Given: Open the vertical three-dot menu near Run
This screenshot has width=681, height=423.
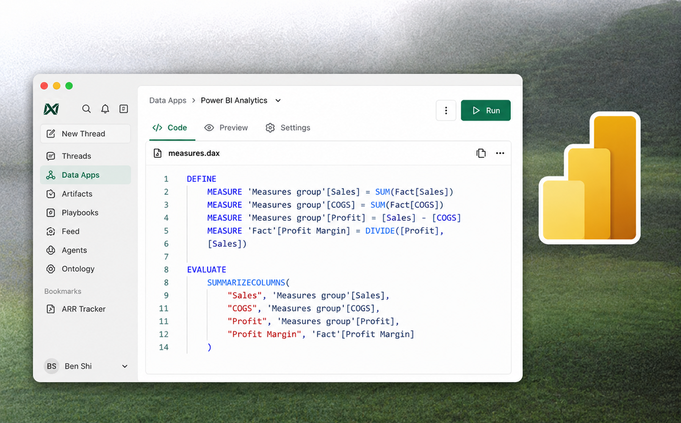Looking at the screenshot, I should [x=446, y=110].
